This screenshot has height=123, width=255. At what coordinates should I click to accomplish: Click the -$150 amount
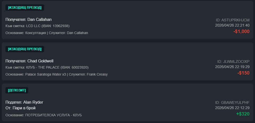click(243, 73)
